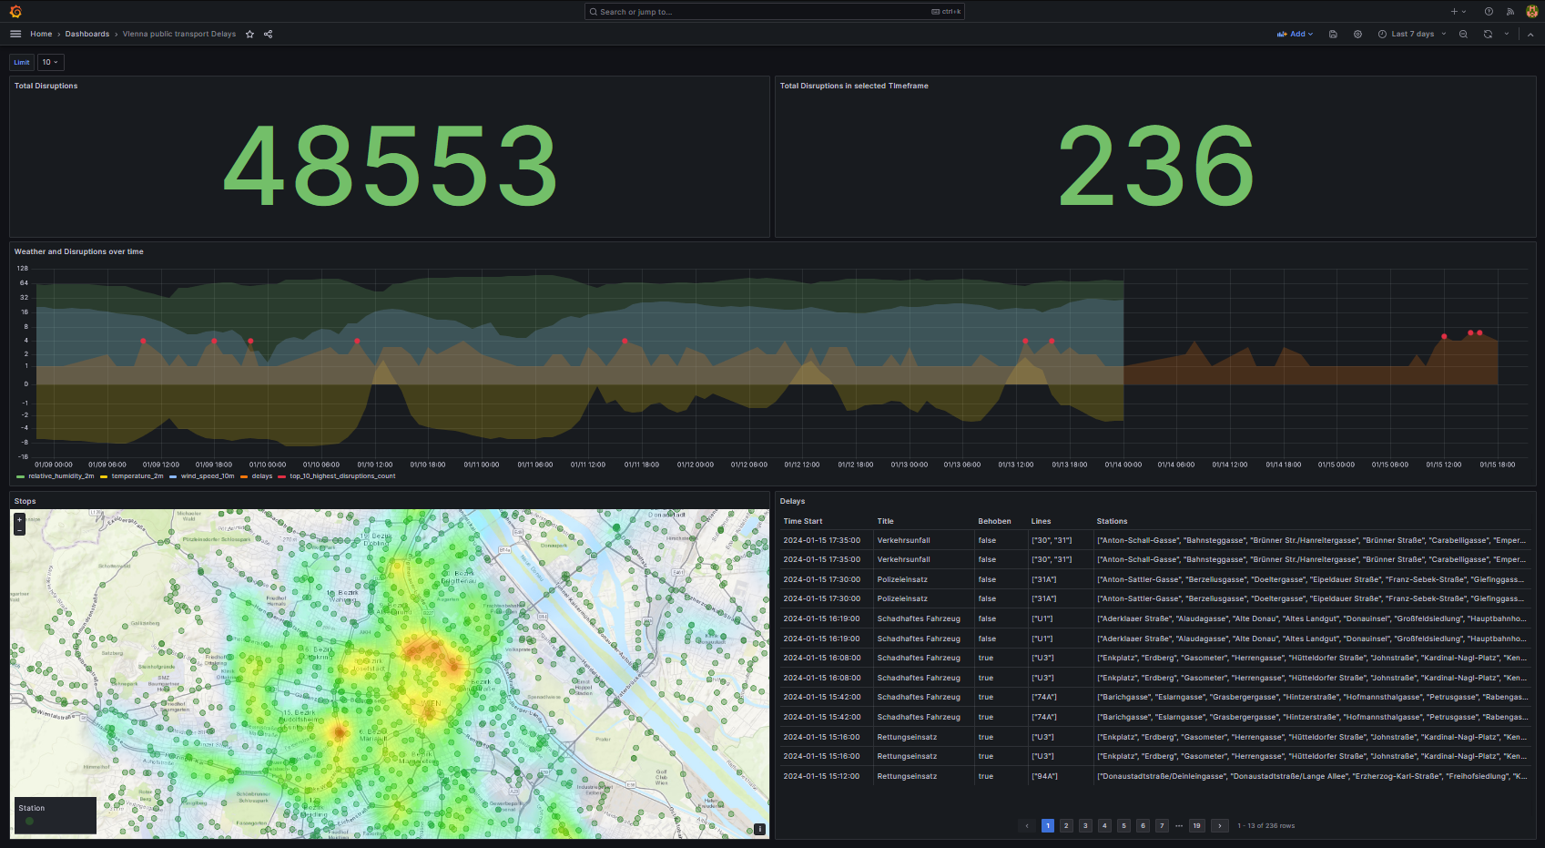Select table page 2
This screenshot has width=1545, height=848.
click(x=1066, y=825)
